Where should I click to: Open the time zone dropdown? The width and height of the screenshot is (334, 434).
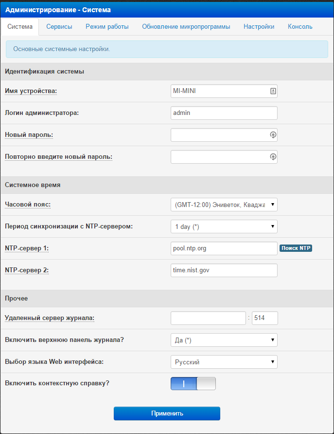click(x=224, y=205)
